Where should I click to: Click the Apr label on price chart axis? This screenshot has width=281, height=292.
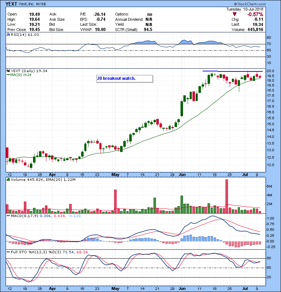pos(52,175)
